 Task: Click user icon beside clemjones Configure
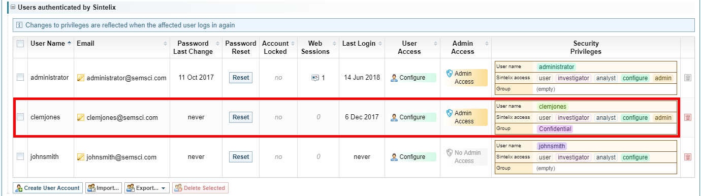click(x=394, y=117)
